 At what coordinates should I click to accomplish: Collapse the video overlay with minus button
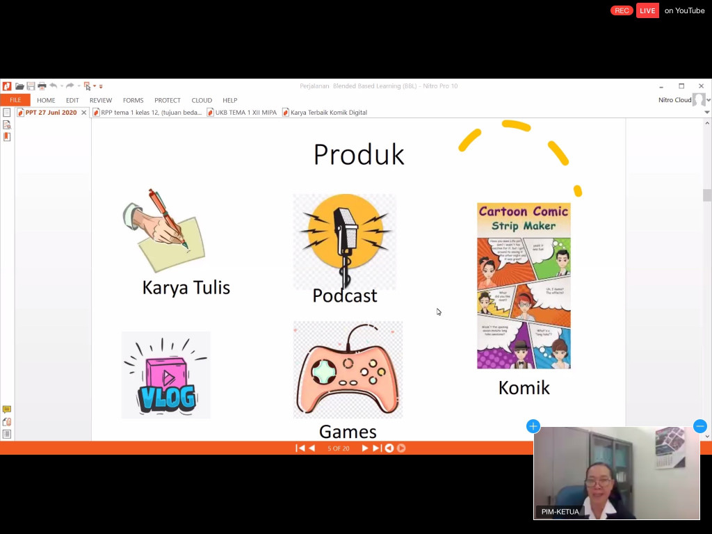coord(699,426)
